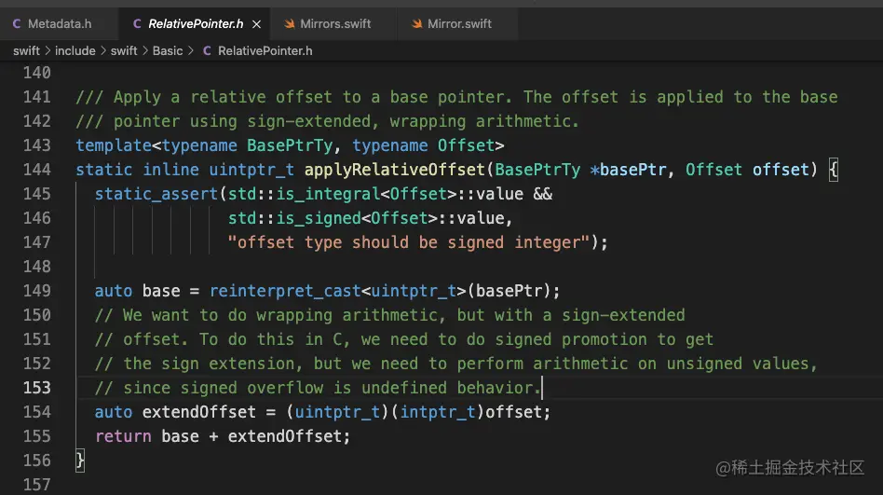Click the opening brace ending line 144
The image size is (883, 495).
834,170
